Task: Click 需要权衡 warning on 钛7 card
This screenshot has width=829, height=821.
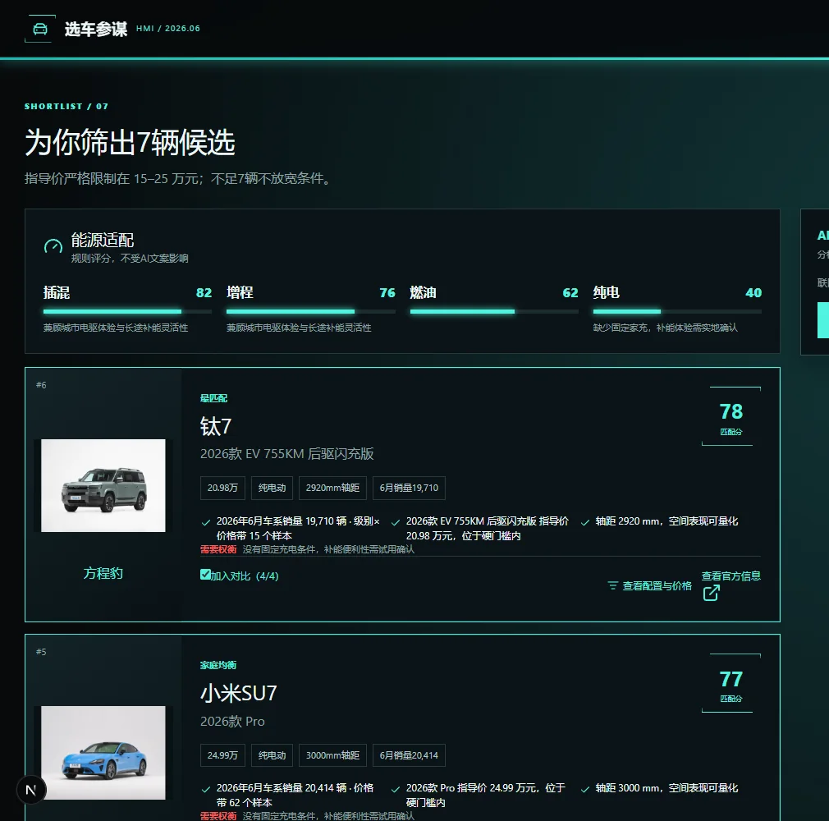Action: point(218,549)
